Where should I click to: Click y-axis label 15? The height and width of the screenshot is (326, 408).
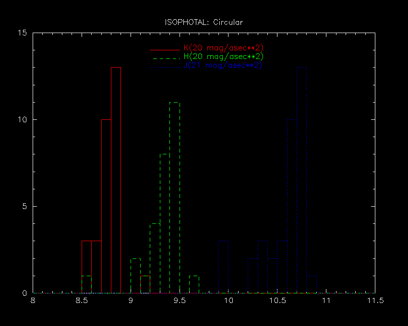click(22, 33)
